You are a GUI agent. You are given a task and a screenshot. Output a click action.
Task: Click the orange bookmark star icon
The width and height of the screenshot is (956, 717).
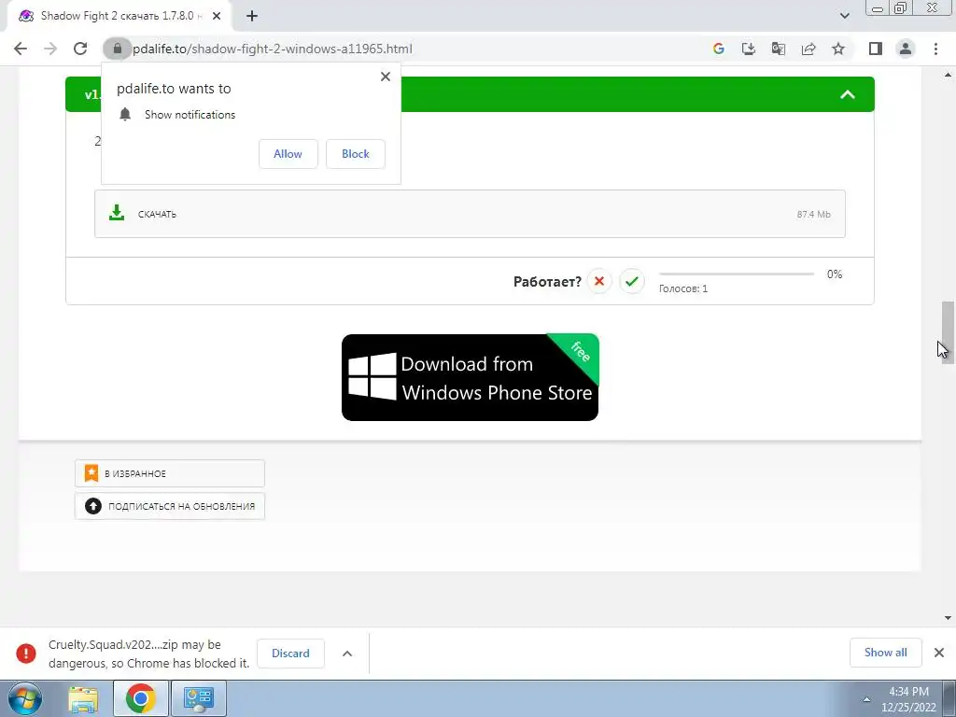tap(91, 473)
